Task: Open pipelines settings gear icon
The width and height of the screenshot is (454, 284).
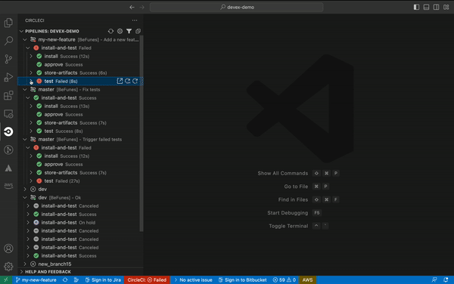Action: coord(120,31)
